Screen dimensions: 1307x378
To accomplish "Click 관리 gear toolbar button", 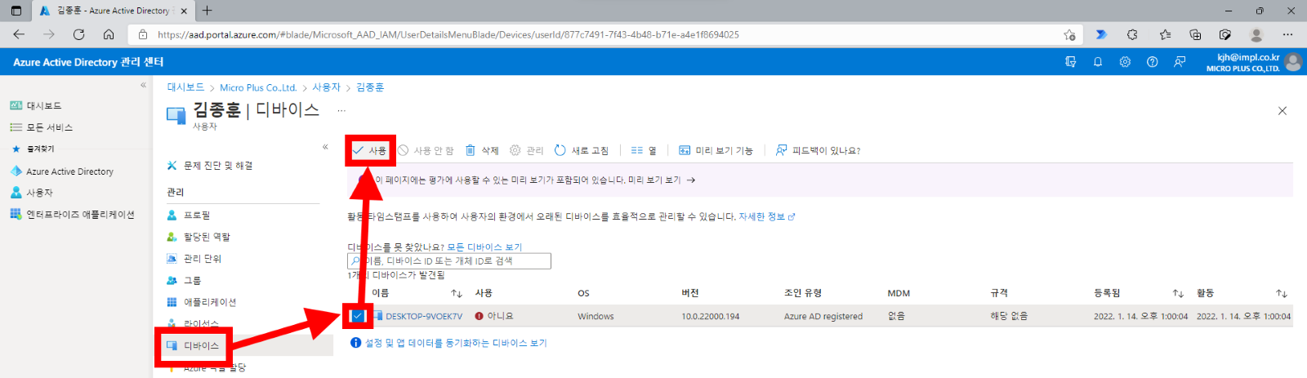I will click(526, 150).
